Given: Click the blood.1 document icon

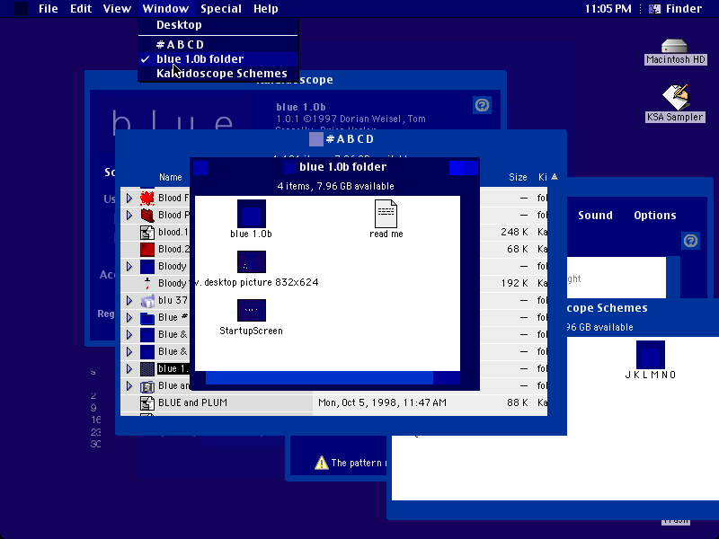Looking at the screenshot, I should pyautogui.click(x=147, y=233).
